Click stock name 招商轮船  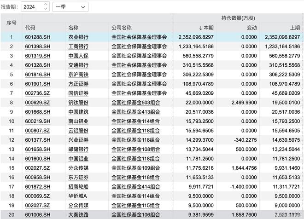pos(78,187)
